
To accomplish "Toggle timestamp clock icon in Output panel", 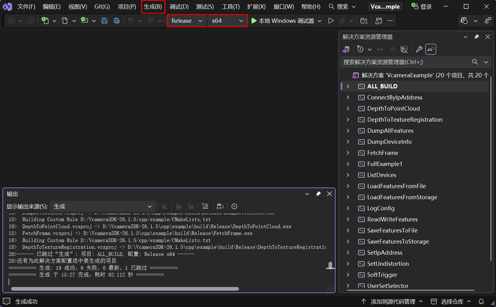I will 234,206.
